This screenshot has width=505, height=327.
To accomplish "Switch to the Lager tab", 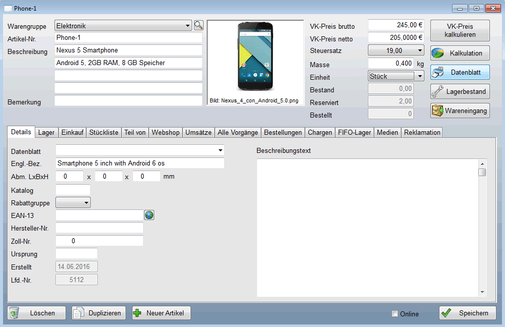I will pyautogui.click(x=46, y=133).
